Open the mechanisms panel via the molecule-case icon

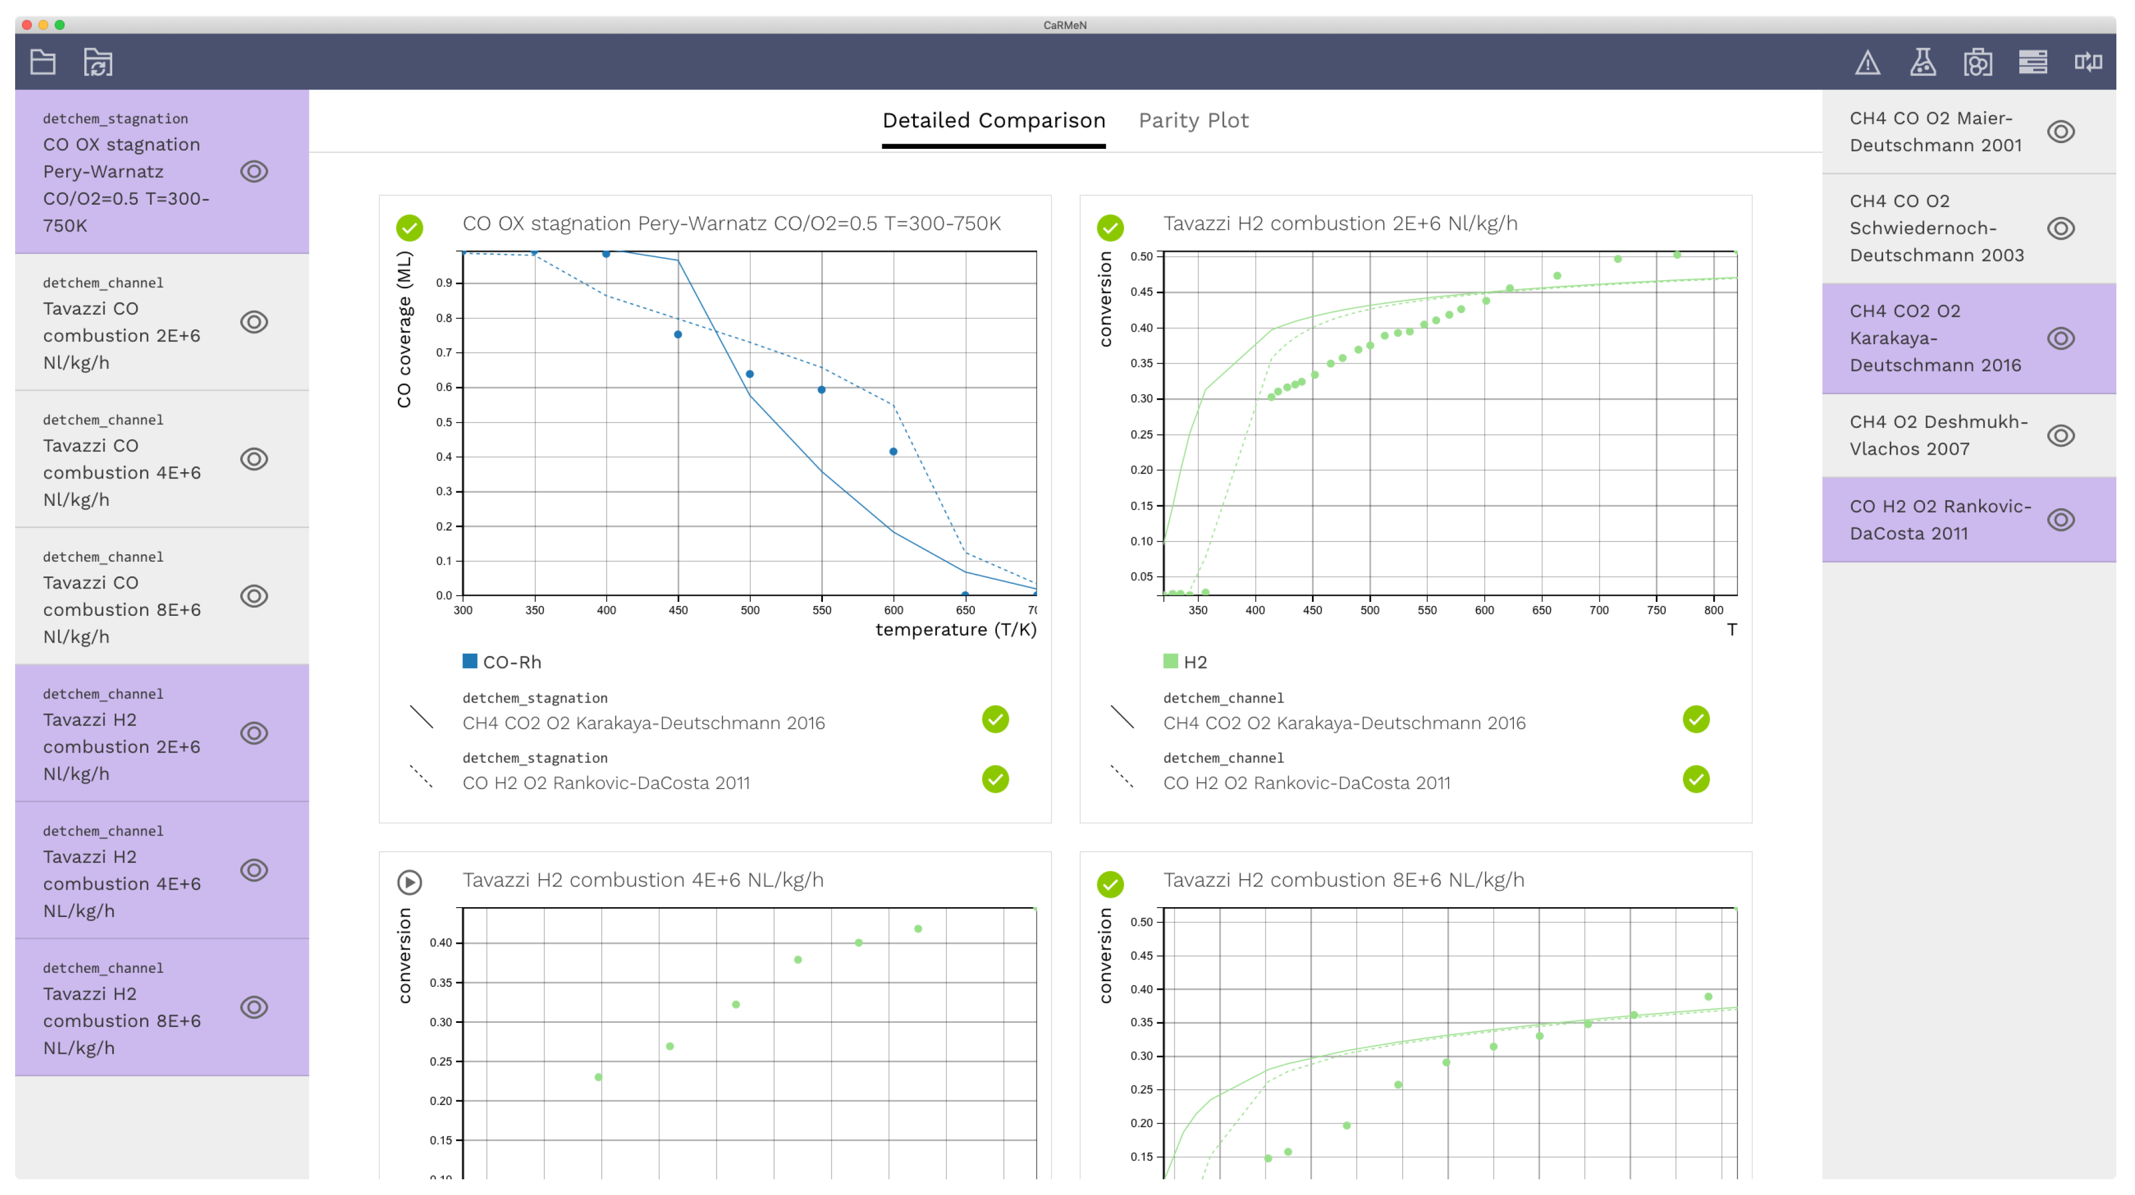(1979, 62)
